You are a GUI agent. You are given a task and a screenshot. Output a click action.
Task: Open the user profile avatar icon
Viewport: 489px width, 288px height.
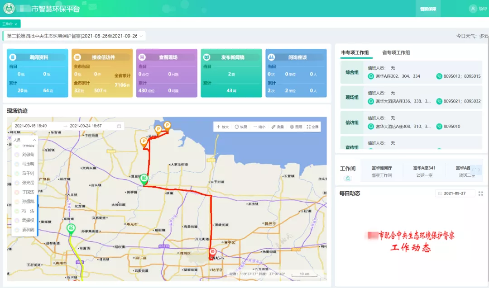point(473,9)
